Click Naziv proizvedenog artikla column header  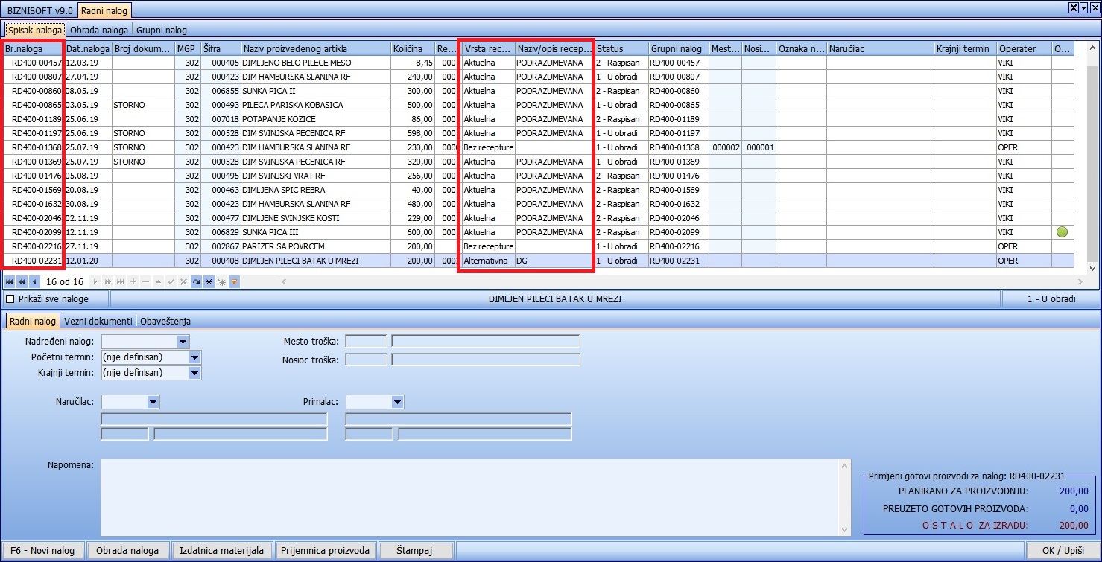tap(315, 48)
